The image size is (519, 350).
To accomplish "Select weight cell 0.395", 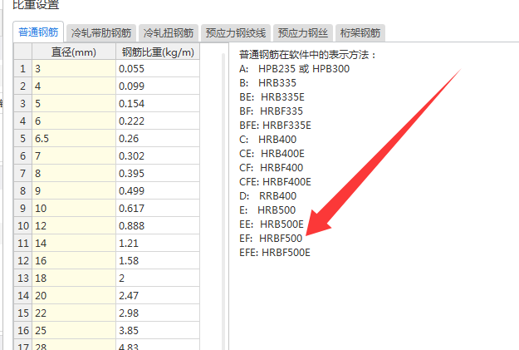I will [158, 174].
